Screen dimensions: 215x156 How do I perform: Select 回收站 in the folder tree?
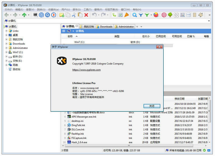pos(16,69)
